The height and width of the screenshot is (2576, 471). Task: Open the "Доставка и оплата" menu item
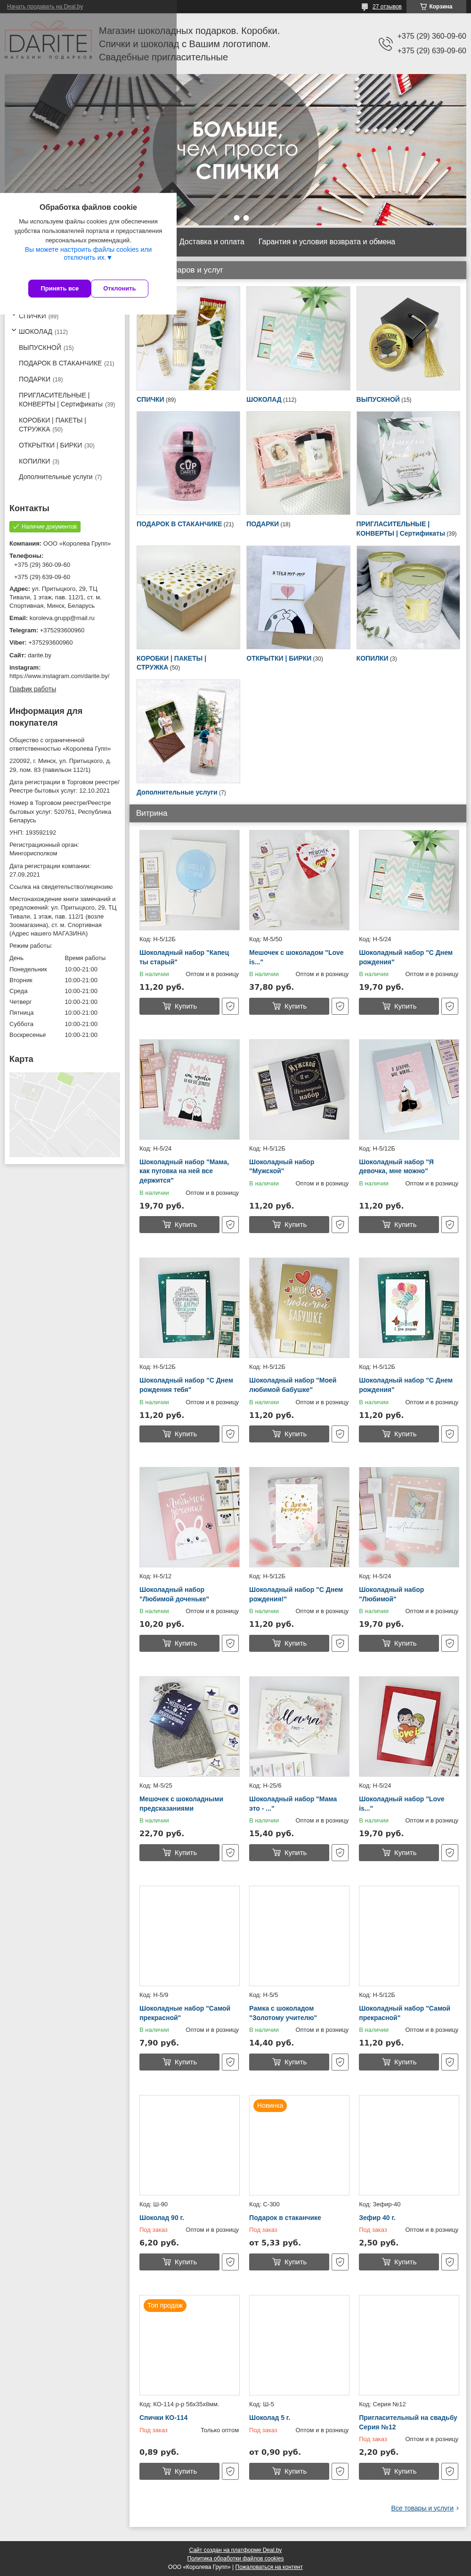tap(211, 241)
